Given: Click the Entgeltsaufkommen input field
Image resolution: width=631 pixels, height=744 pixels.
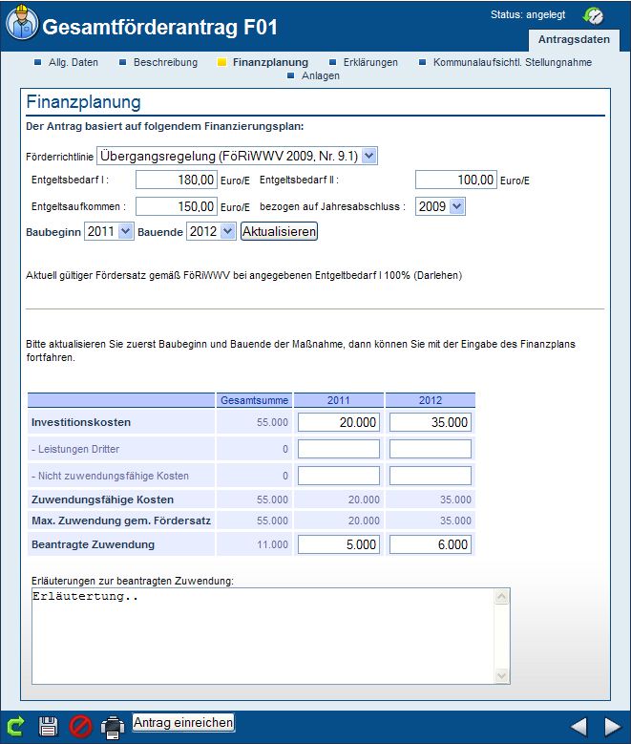Looking at the screenshot, I should tap(177, 206).
